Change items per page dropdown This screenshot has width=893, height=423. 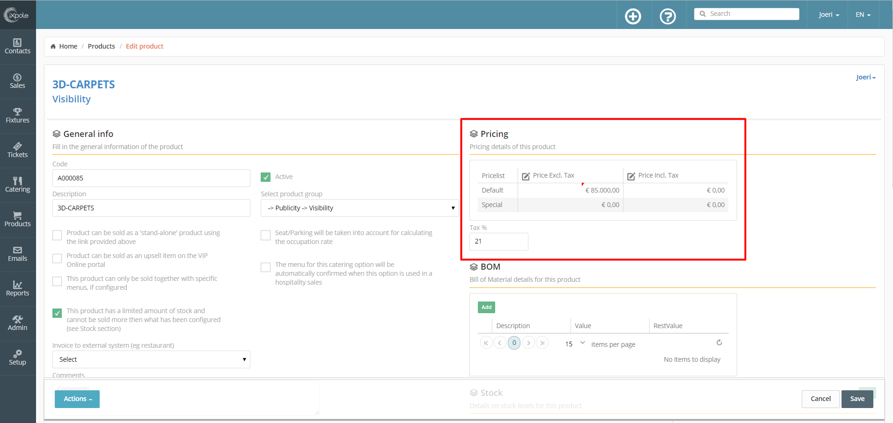pos(575,344)
